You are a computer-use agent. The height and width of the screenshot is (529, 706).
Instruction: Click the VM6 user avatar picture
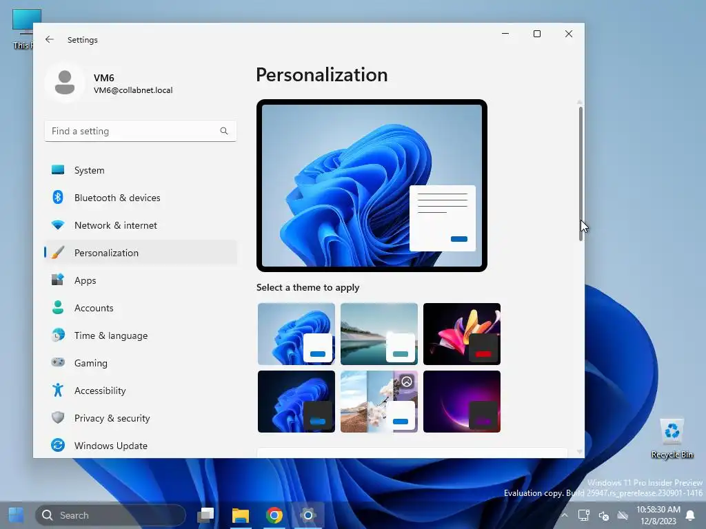pyautogui.click(x=65, y=83)
